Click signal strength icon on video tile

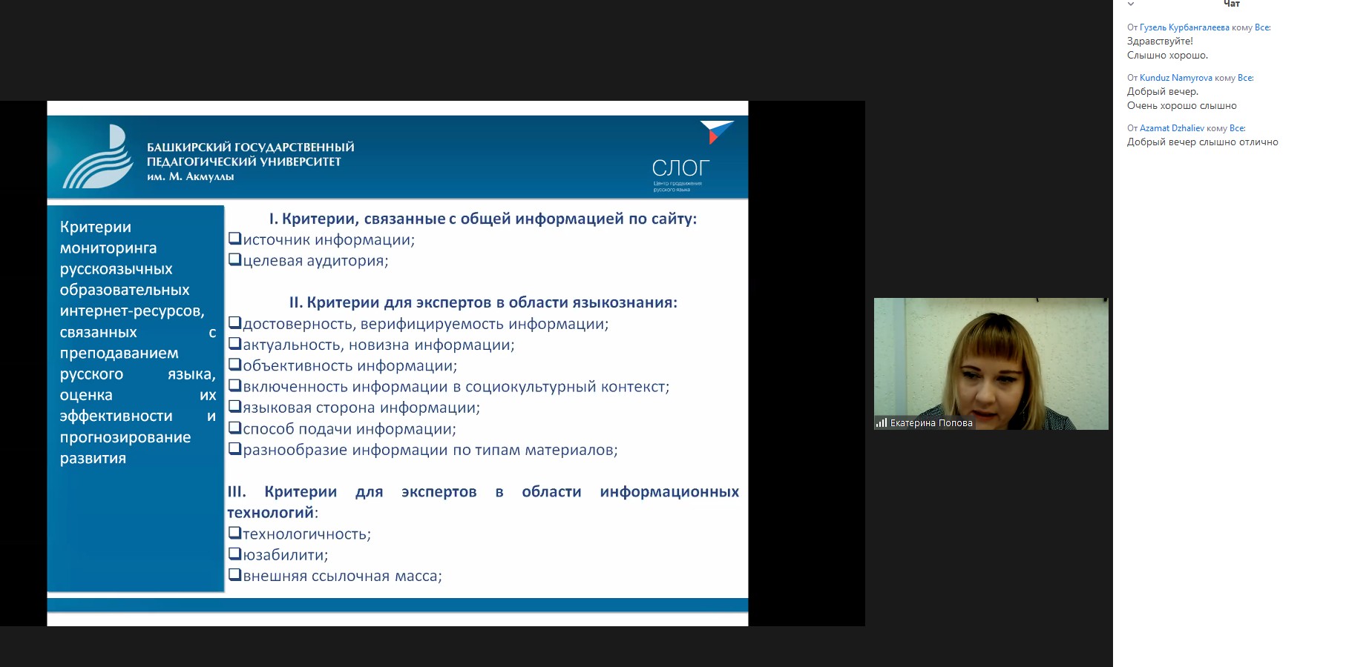[882, 423]
